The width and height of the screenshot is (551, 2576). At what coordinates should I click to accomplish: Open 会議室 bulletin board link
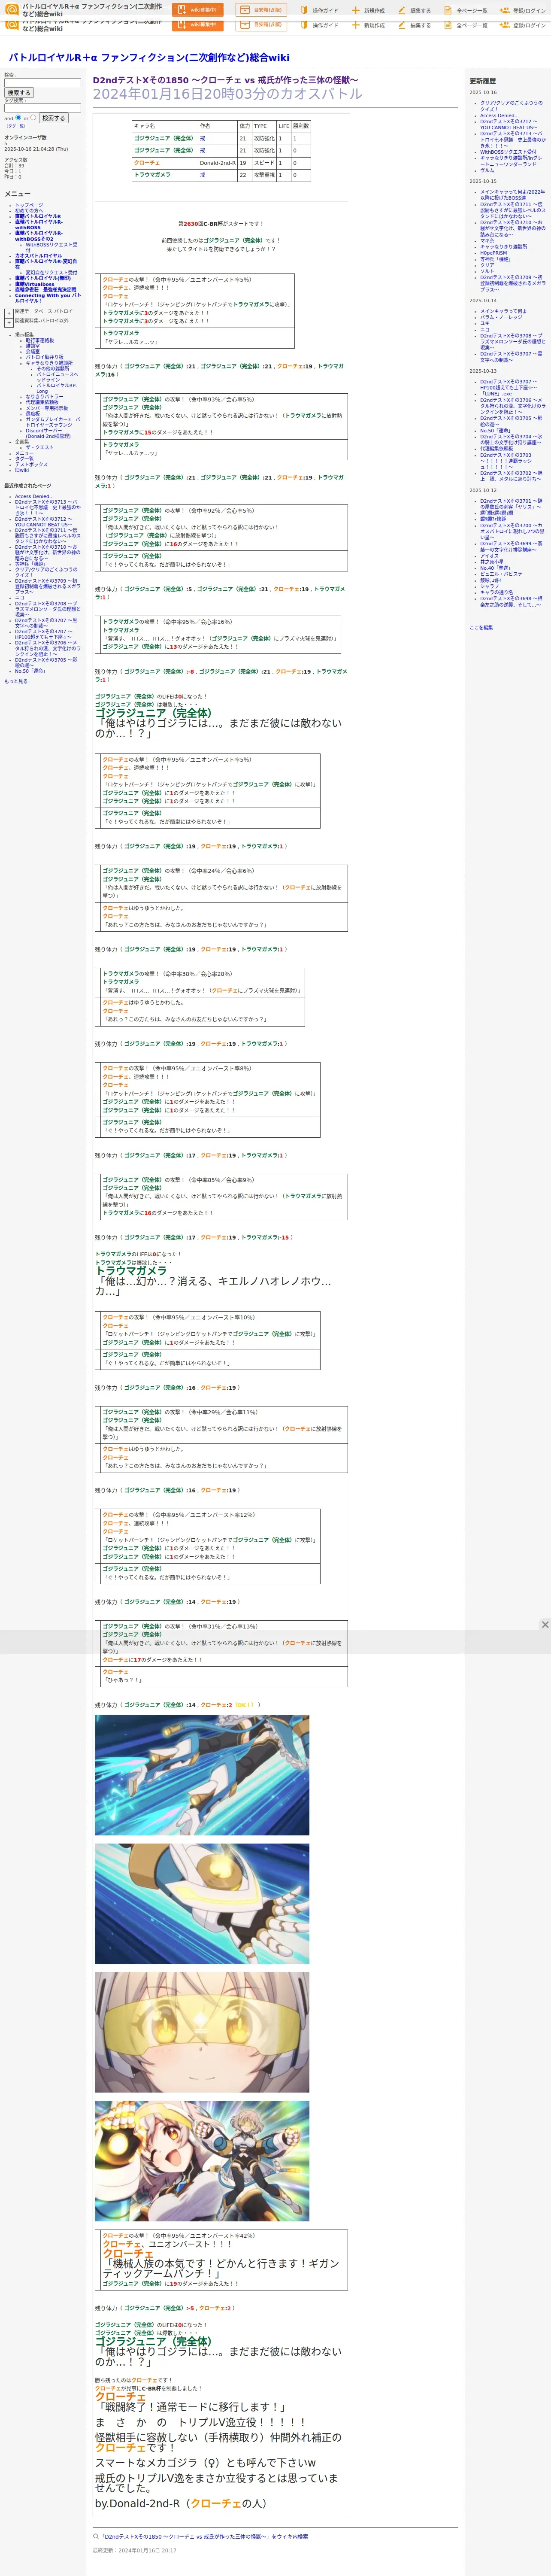click(33, 352)
